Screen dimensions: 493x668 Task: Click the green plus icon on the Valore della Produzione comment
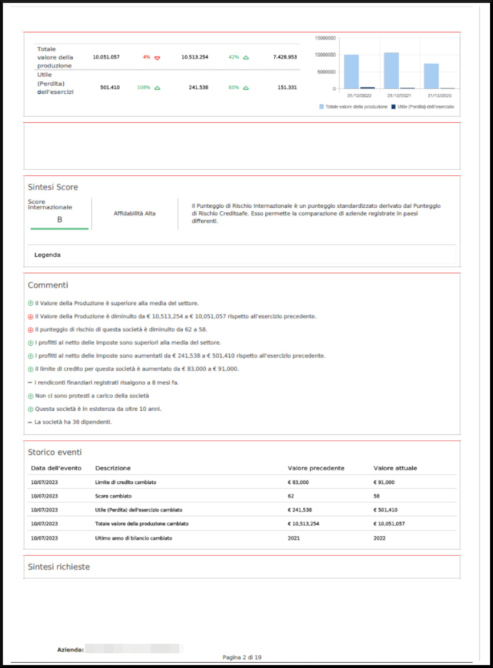point(29,303)
